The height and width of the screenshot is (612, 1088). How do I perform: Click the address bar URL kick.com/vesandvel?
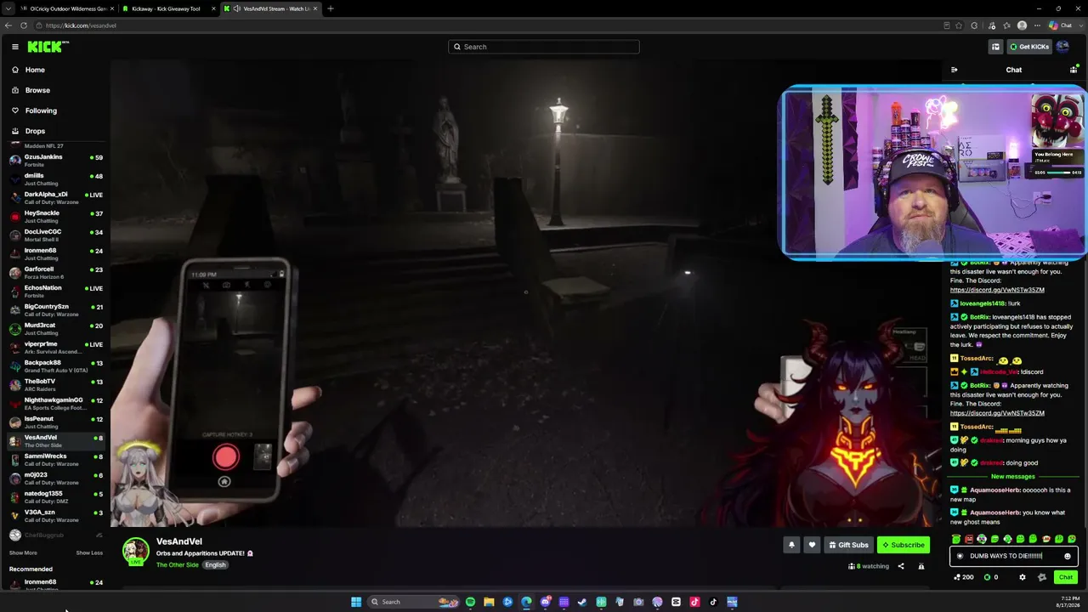pos(81,25)
